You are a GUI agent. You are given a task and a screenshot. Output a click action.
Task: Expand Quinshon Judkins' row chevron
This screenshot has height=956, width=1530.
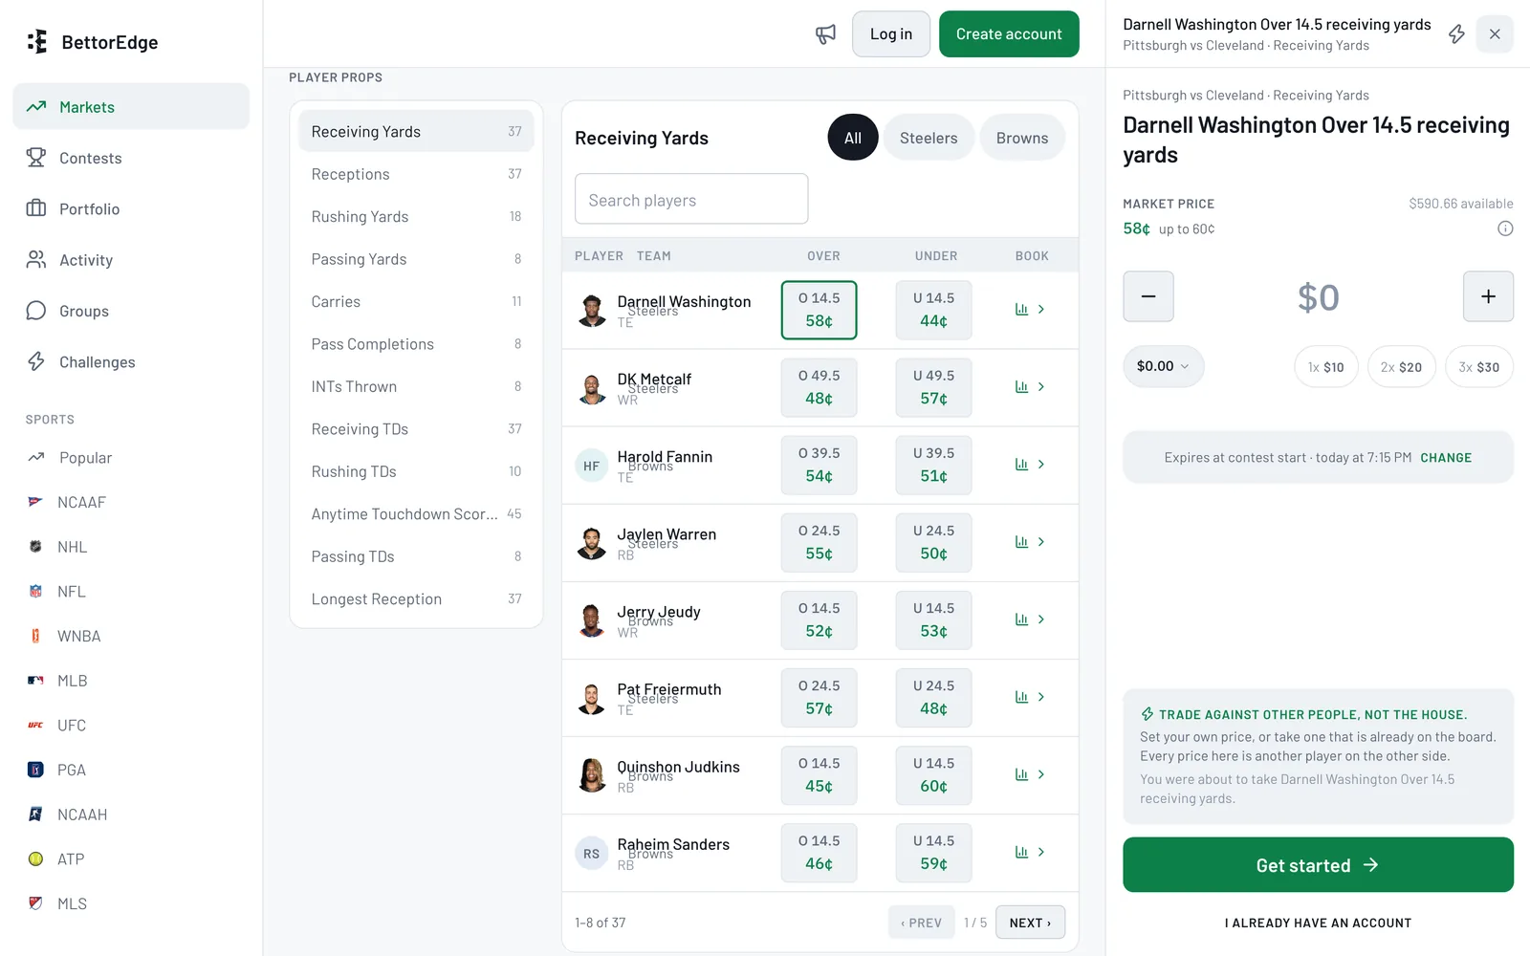[1041, 774]
